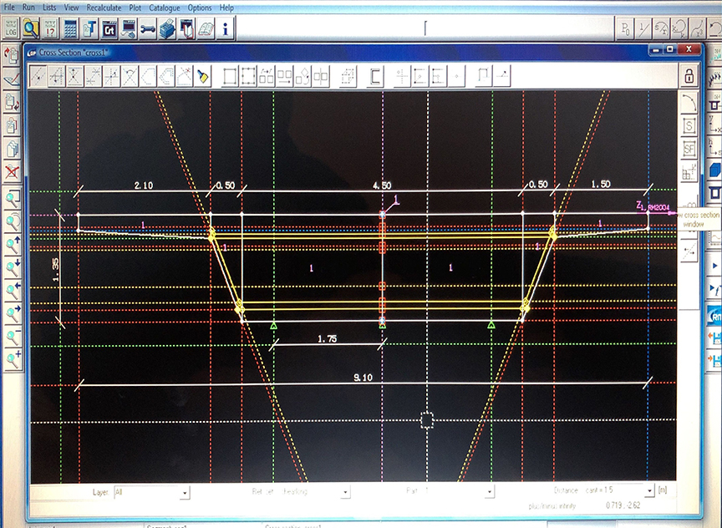Open the middle reference set dropdown

pos(345,492)
